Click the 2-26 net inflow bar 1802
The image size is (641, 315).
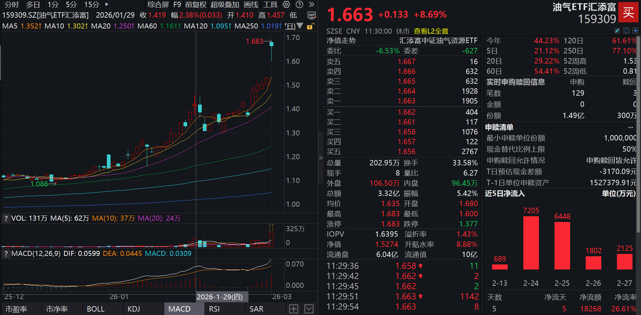pyautogui.click(x=594, y=263)
